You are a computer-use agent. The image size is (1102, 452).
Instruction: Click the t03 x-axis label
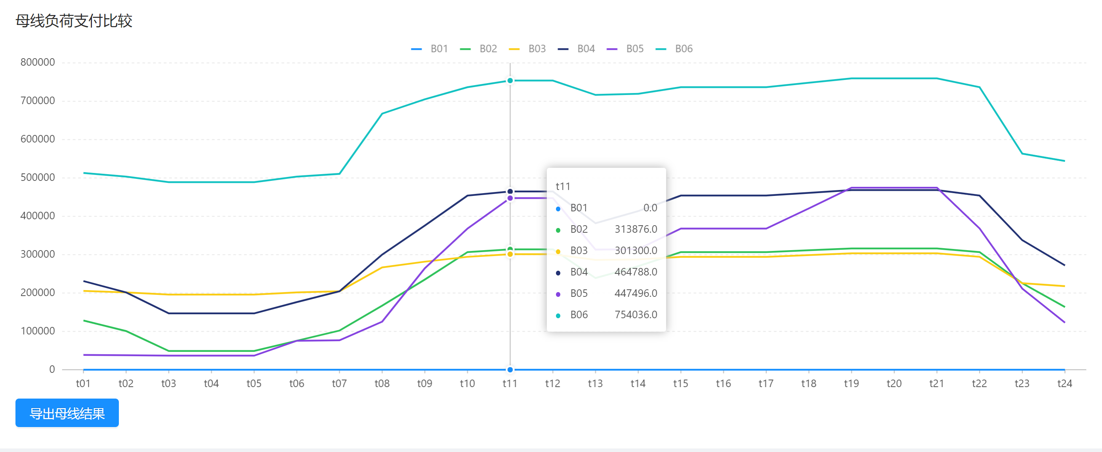(x=168, y=384)
